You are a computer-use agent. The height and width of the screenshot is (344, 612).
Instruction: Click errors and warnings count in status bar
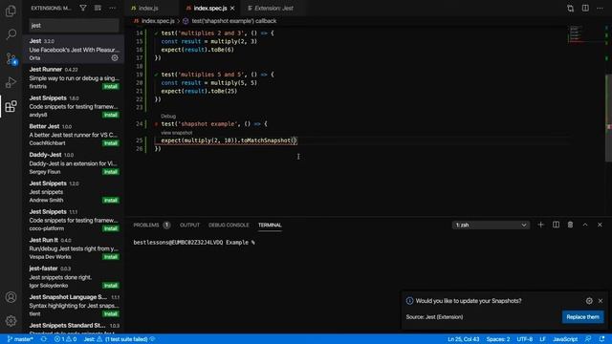tap(65, 339)
